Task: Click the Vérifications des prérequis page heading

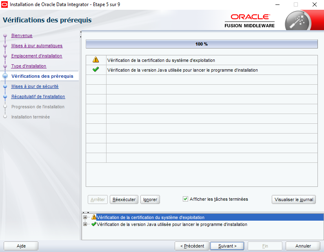Action: click(47, 20)
